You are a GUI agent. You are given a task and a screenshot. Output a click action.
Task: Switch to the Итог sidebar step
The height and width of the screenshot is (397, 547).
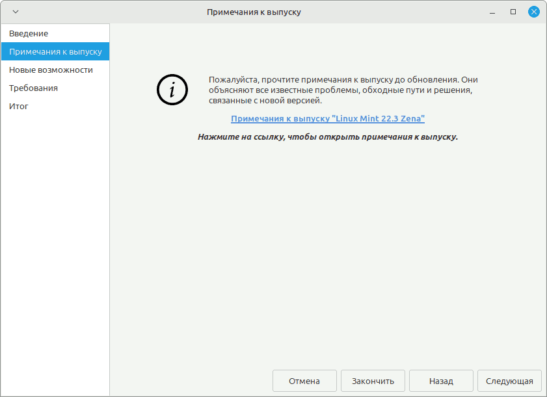(x=55, y=106)
